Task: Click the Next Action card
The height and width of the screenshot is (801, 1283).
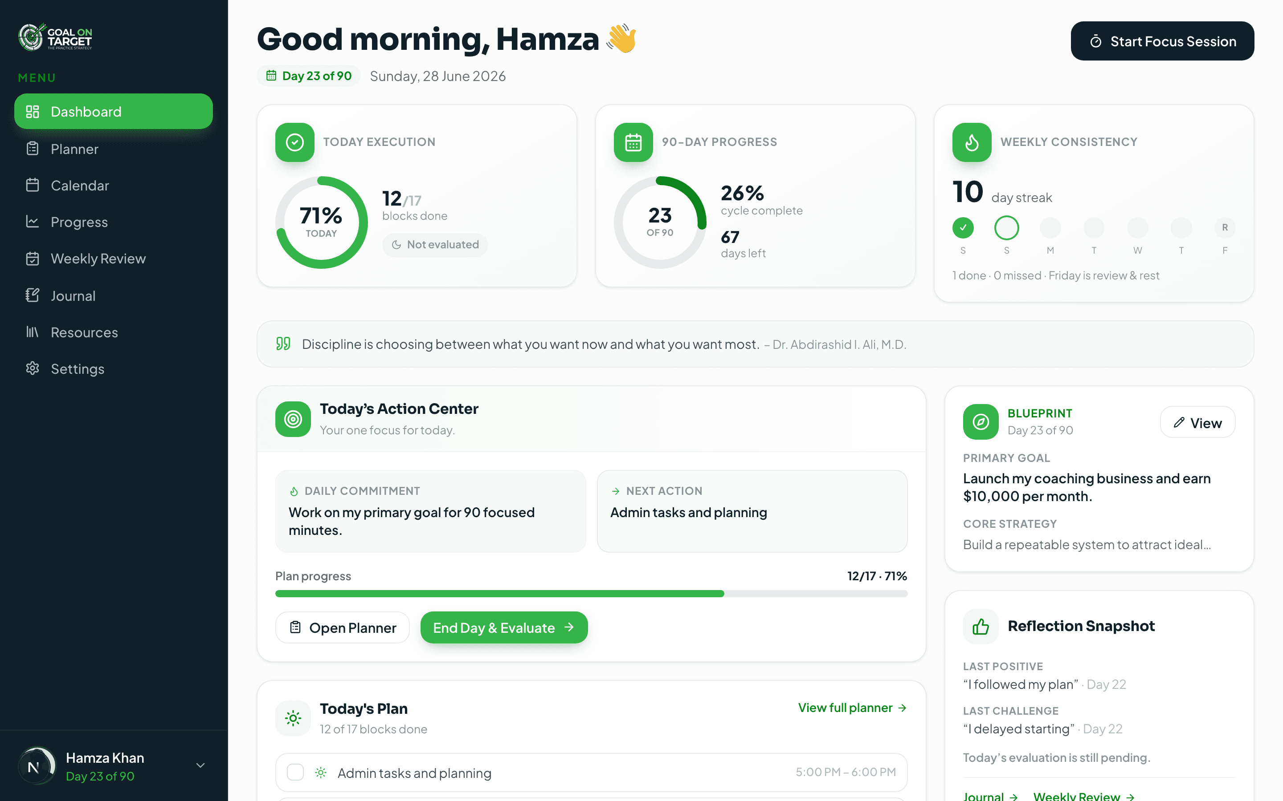Action: [x=752, y=511]
